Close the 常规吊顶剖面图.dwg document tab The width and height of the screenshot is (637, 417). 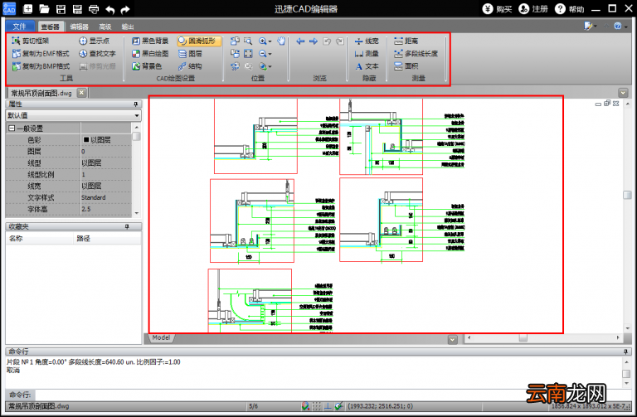(81, 93)
